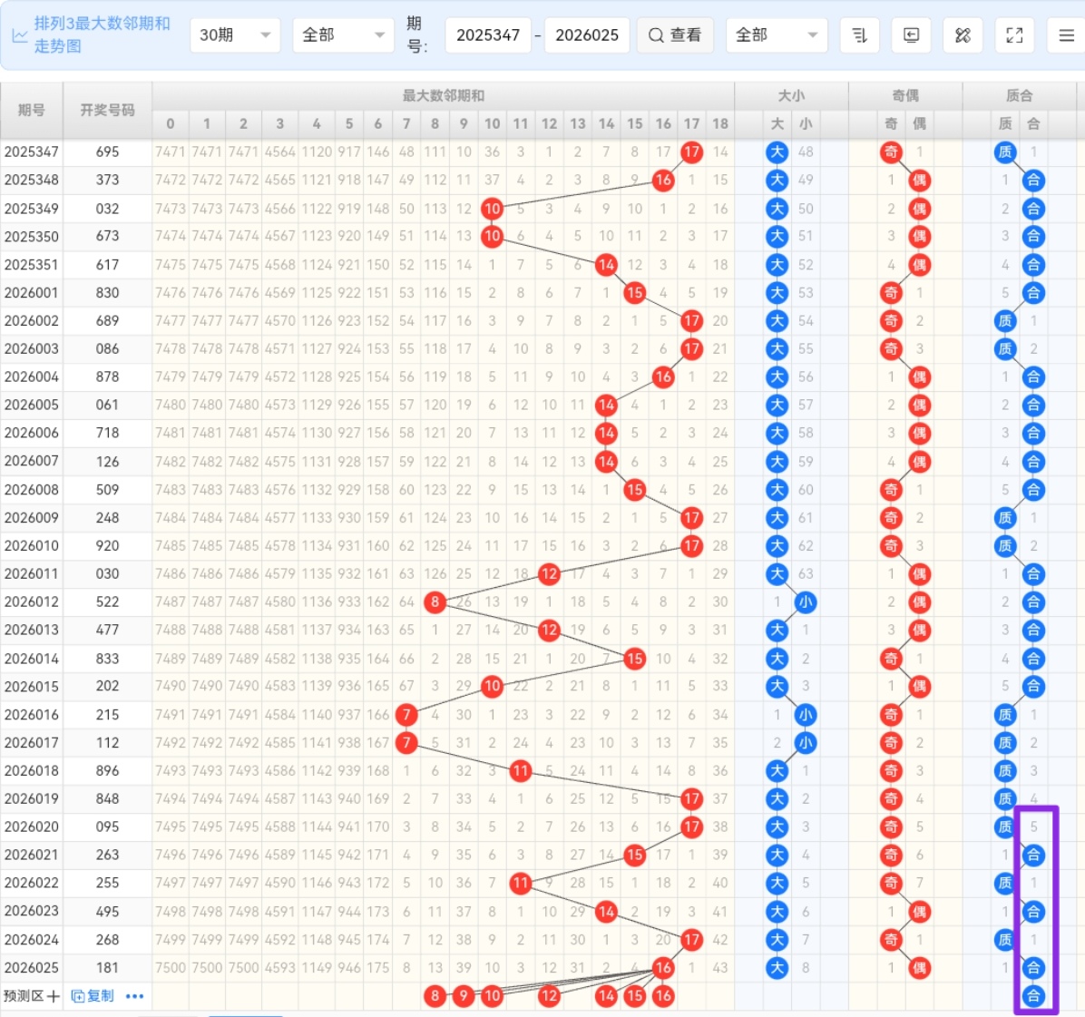Toggle the blue 合 ball in prediction row
The width and height of the screenshot is (1085, 1017).
pyautogui.click(x=1033, y=995)
